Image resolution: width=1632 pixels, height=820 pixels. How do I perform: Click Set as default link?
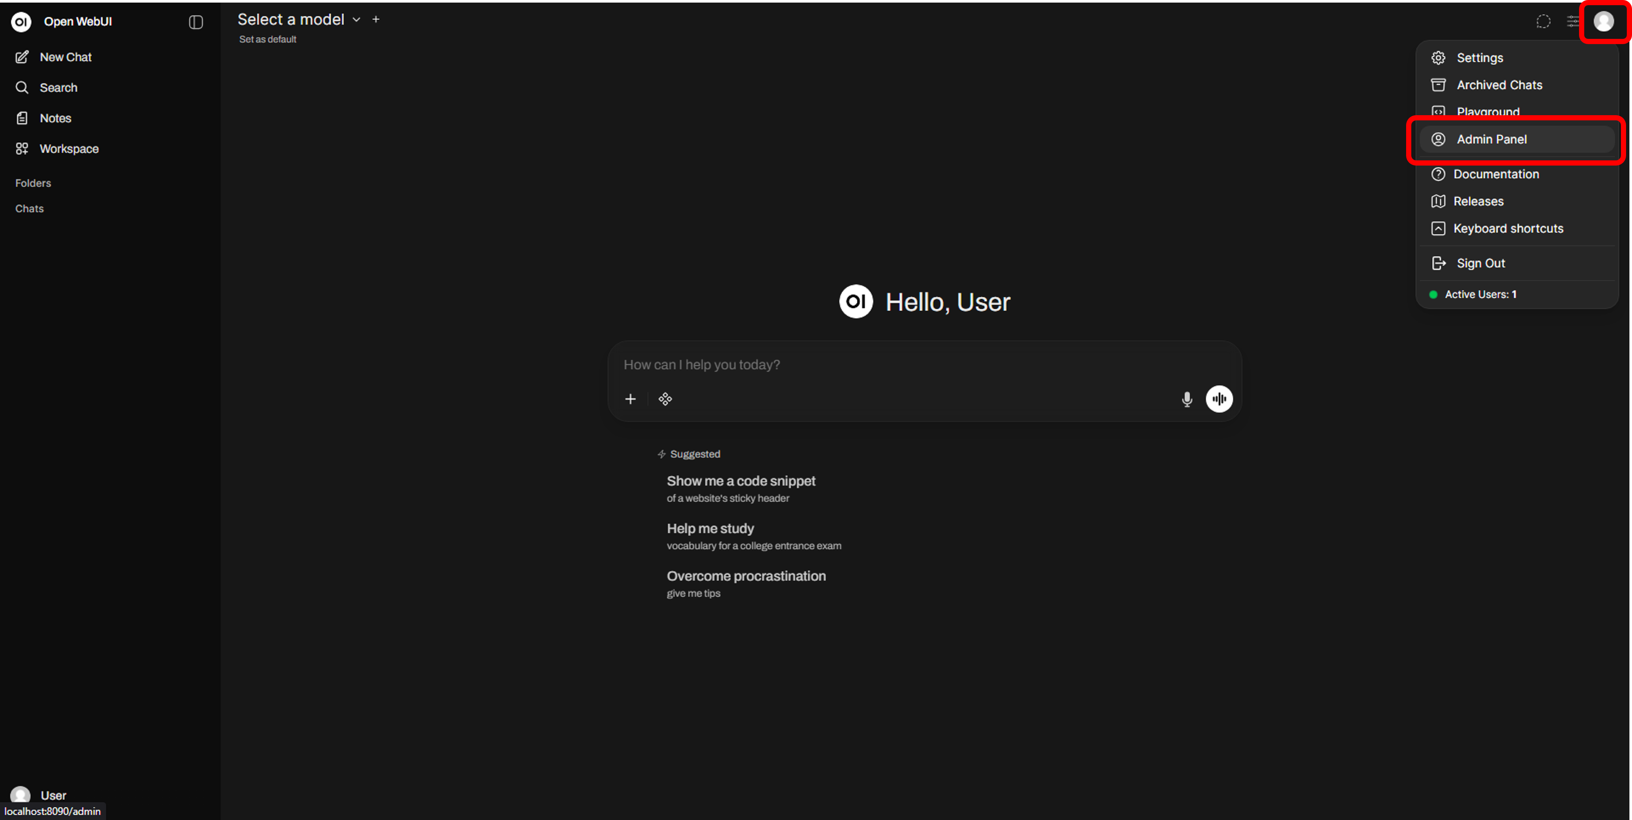point(267,39)
